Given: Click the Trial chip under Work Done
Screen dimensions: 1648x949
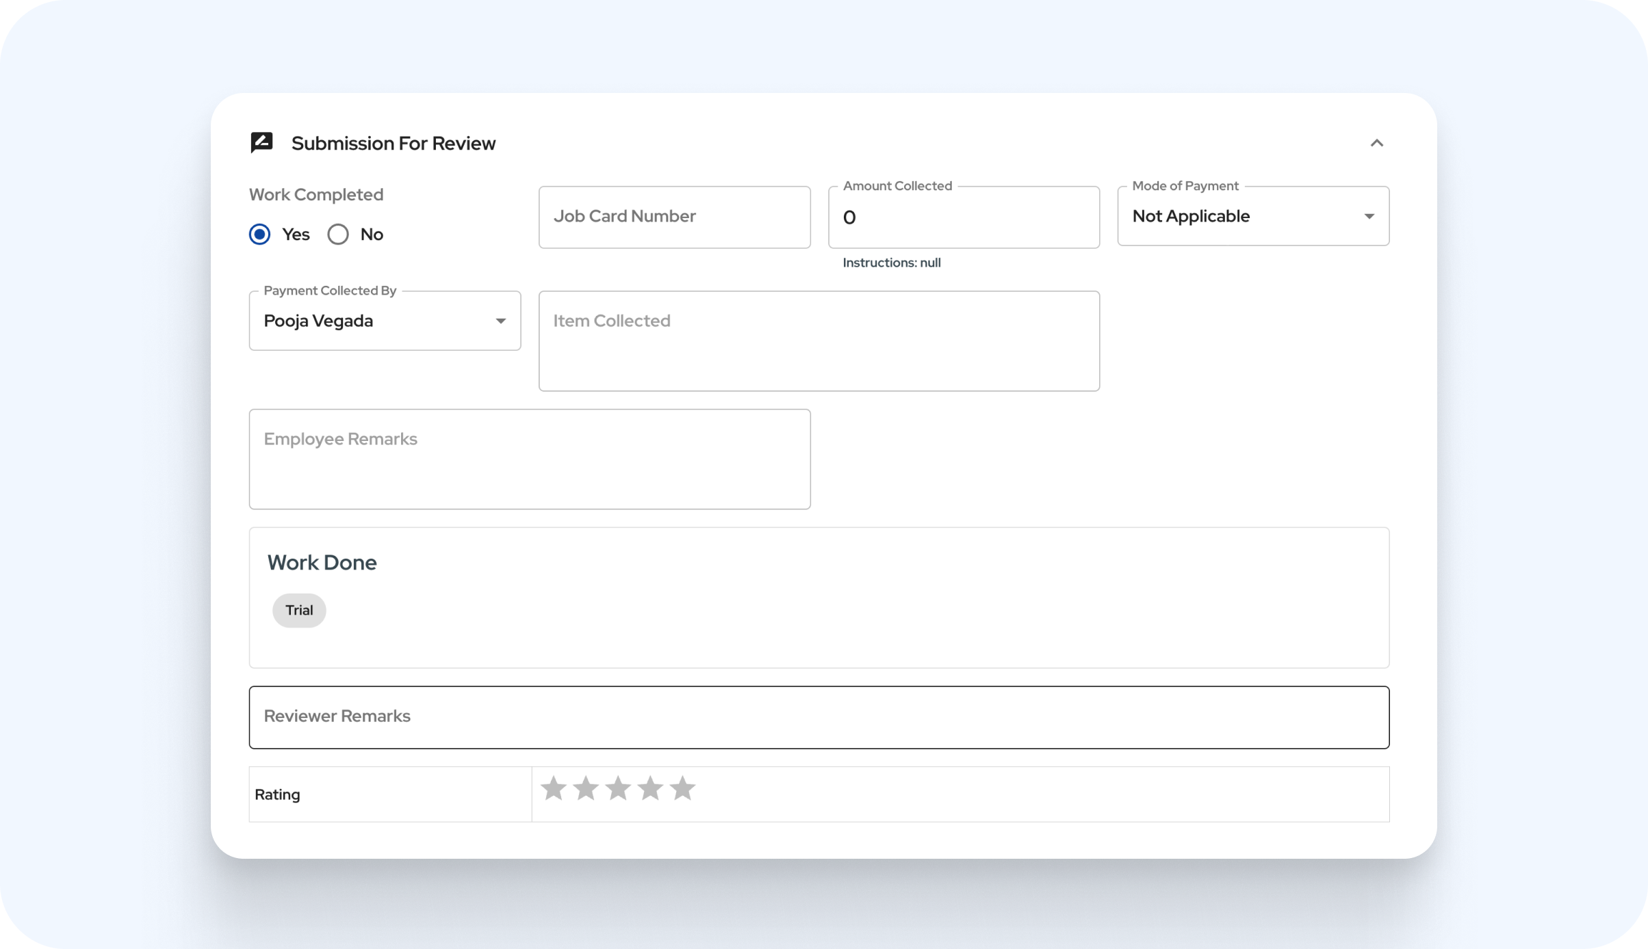Looking at the screenshot, I should click(x=299, y=610).
